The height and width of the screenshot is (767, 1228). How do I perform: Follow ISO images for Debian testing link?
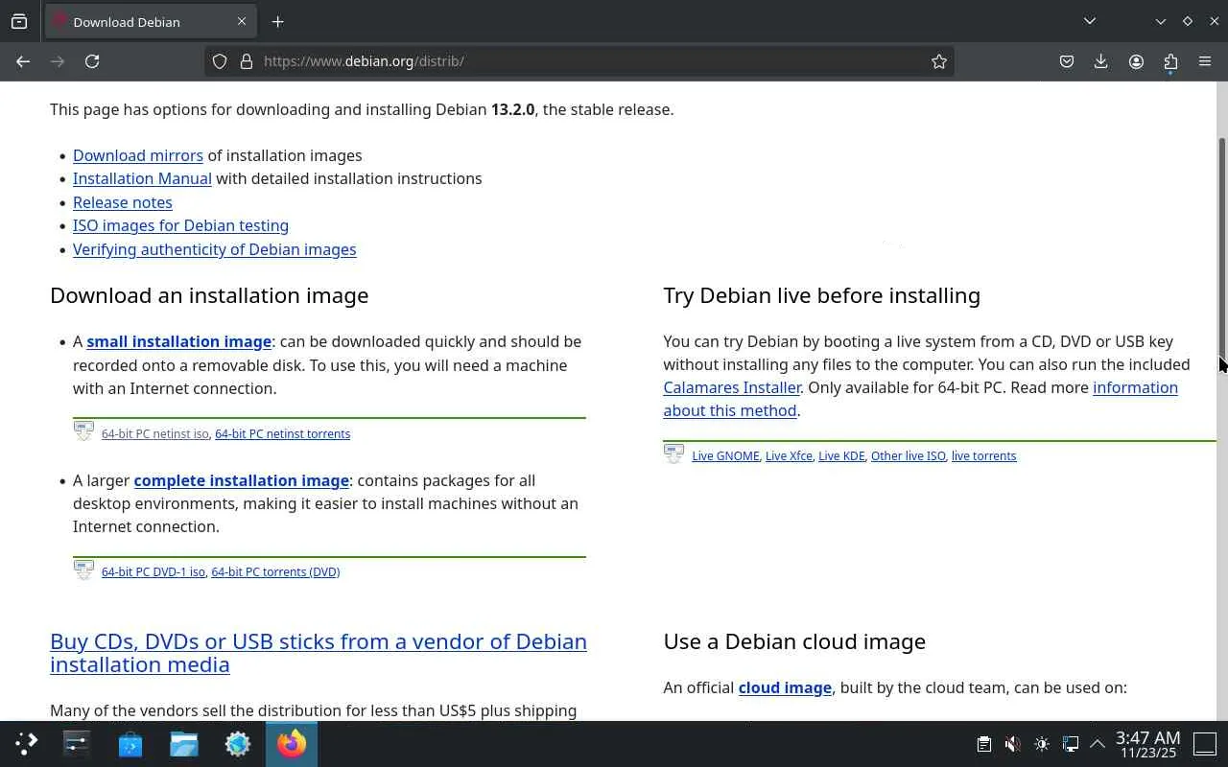click(180, 225)
